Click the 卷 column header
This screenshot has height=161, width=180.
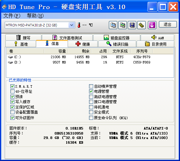pos(25,51)
